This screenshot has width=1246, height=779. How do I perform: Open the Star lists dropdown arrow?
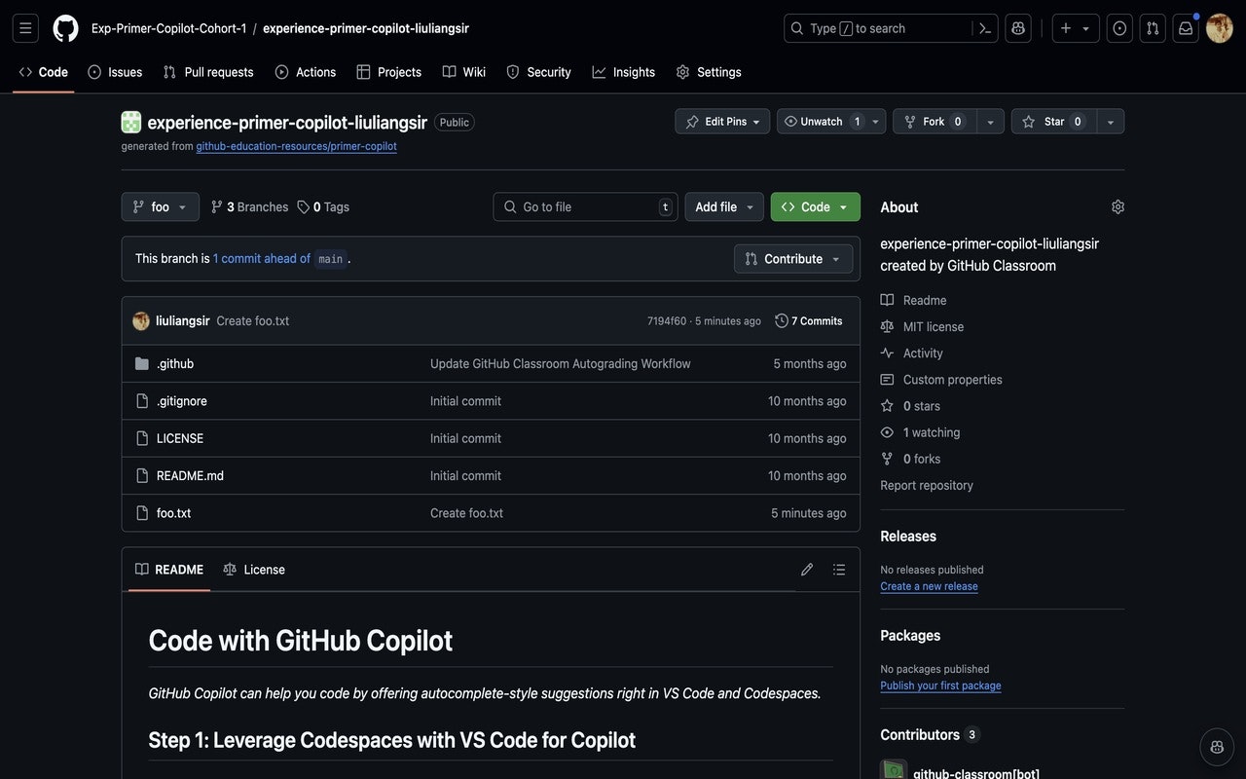pos(1111,122)
